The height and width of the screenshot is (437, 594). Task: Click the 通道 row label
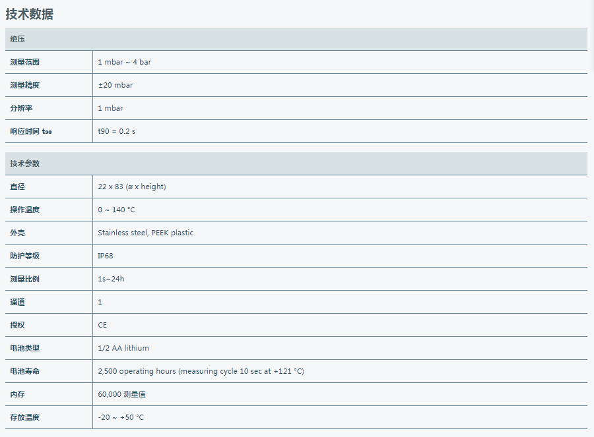coord(17,302)
